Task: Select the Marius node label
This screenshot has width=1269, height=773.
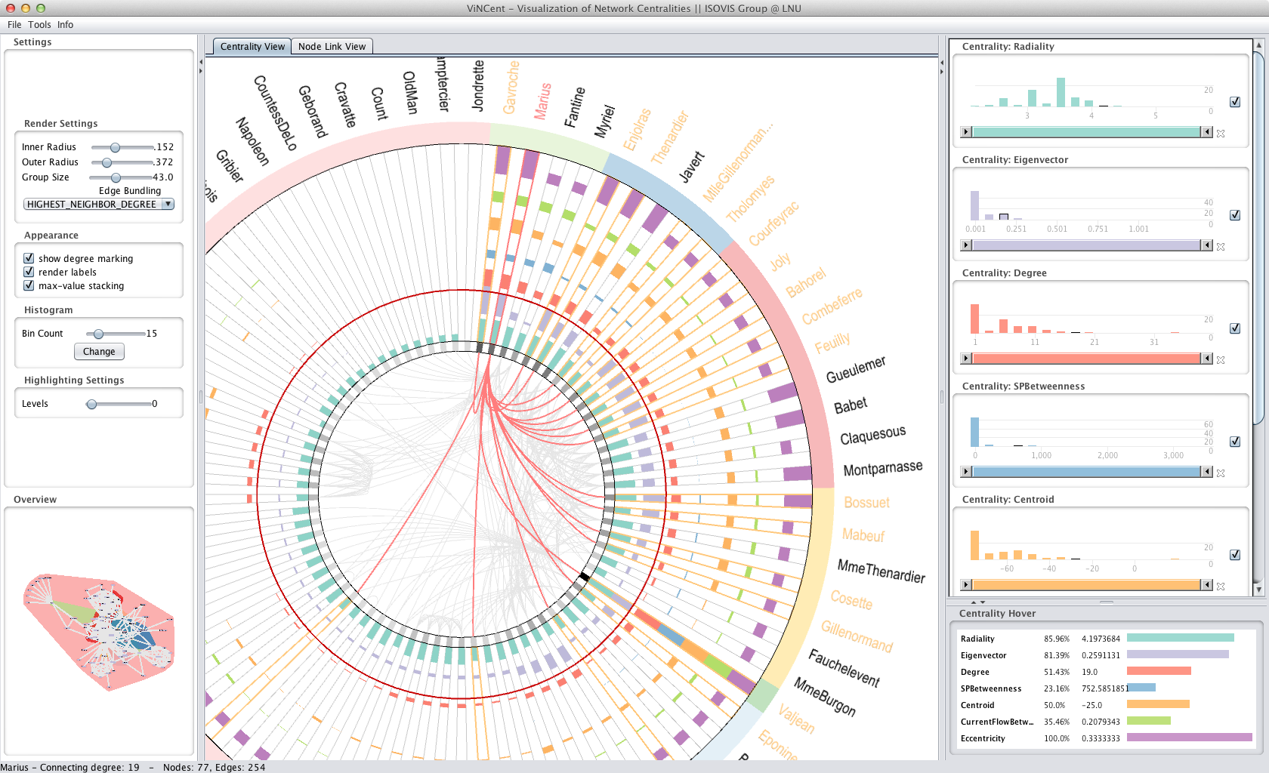Action: [542, 101]
